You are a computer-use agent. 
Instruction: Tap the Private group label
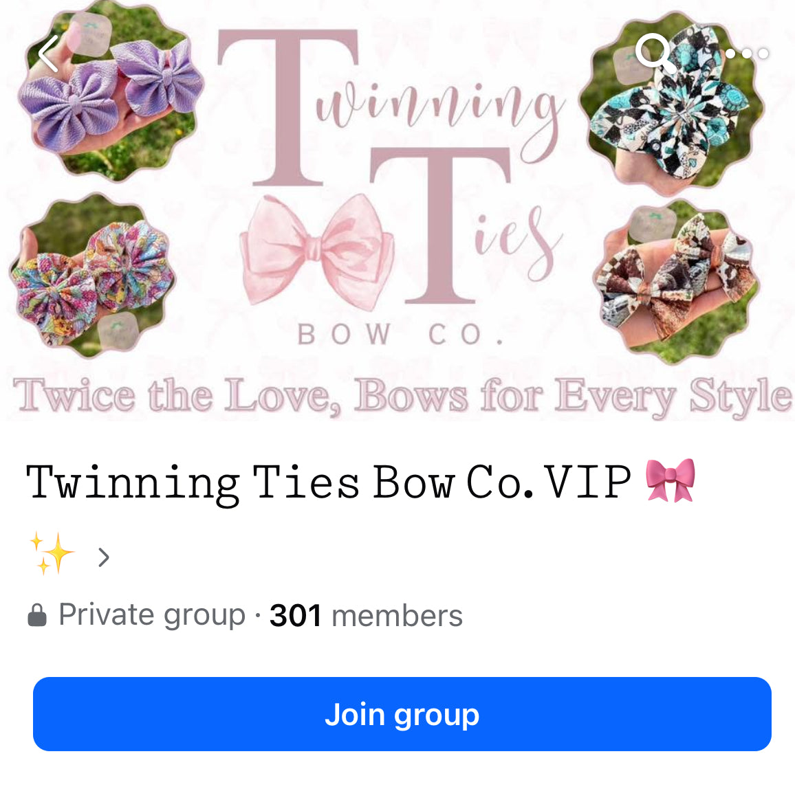(x=152, y=615)
